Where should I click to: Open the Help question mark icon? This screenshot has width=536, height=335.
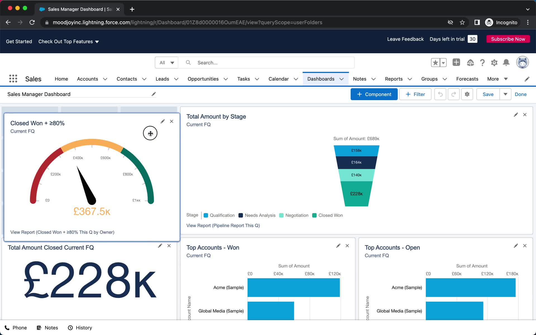(x=482, y=63)
